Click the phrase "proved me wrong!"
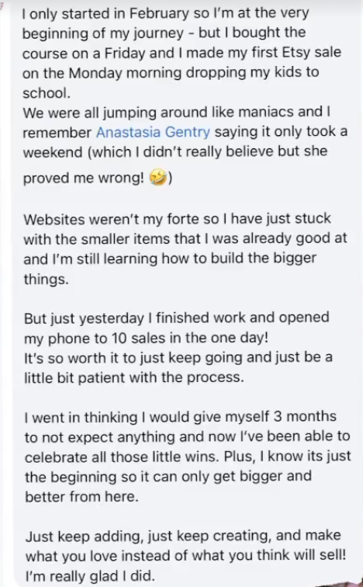 (x=84, y=179)
